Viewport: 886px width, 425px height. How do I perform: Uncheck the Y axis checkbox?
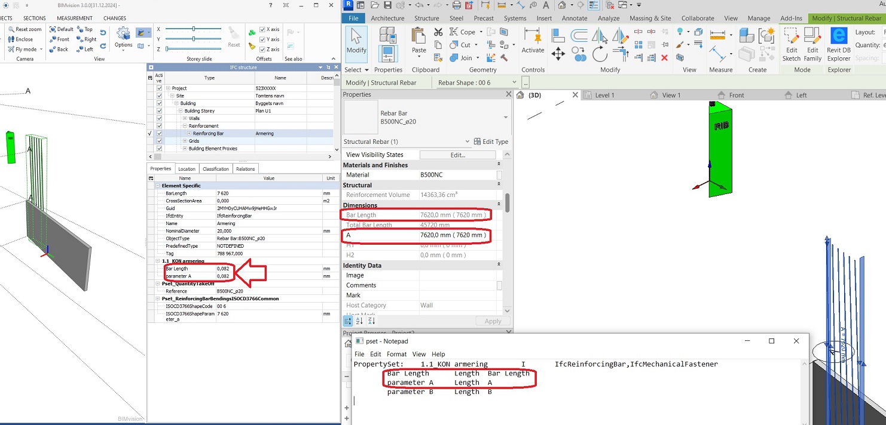pos(262,39)
